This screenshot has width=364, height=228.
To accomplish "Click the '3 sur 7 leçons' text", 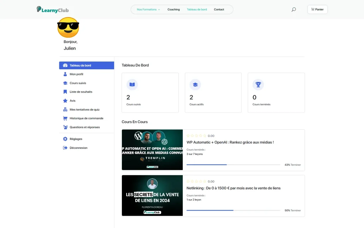I will click(194, 154).
